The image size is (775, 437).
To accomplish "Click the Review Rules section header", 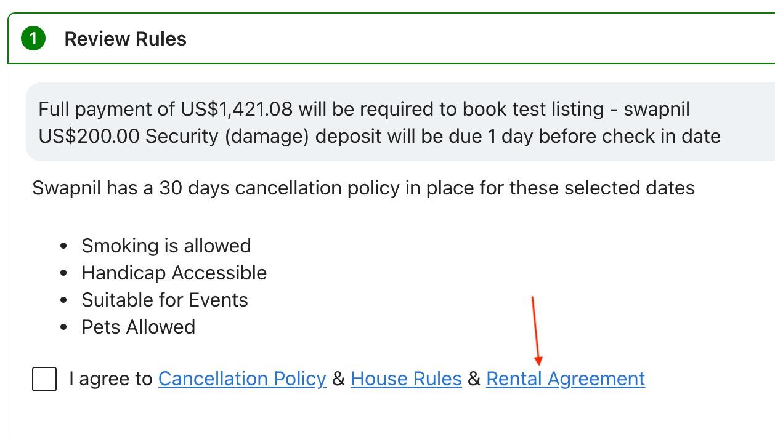I will pos(125,38).
